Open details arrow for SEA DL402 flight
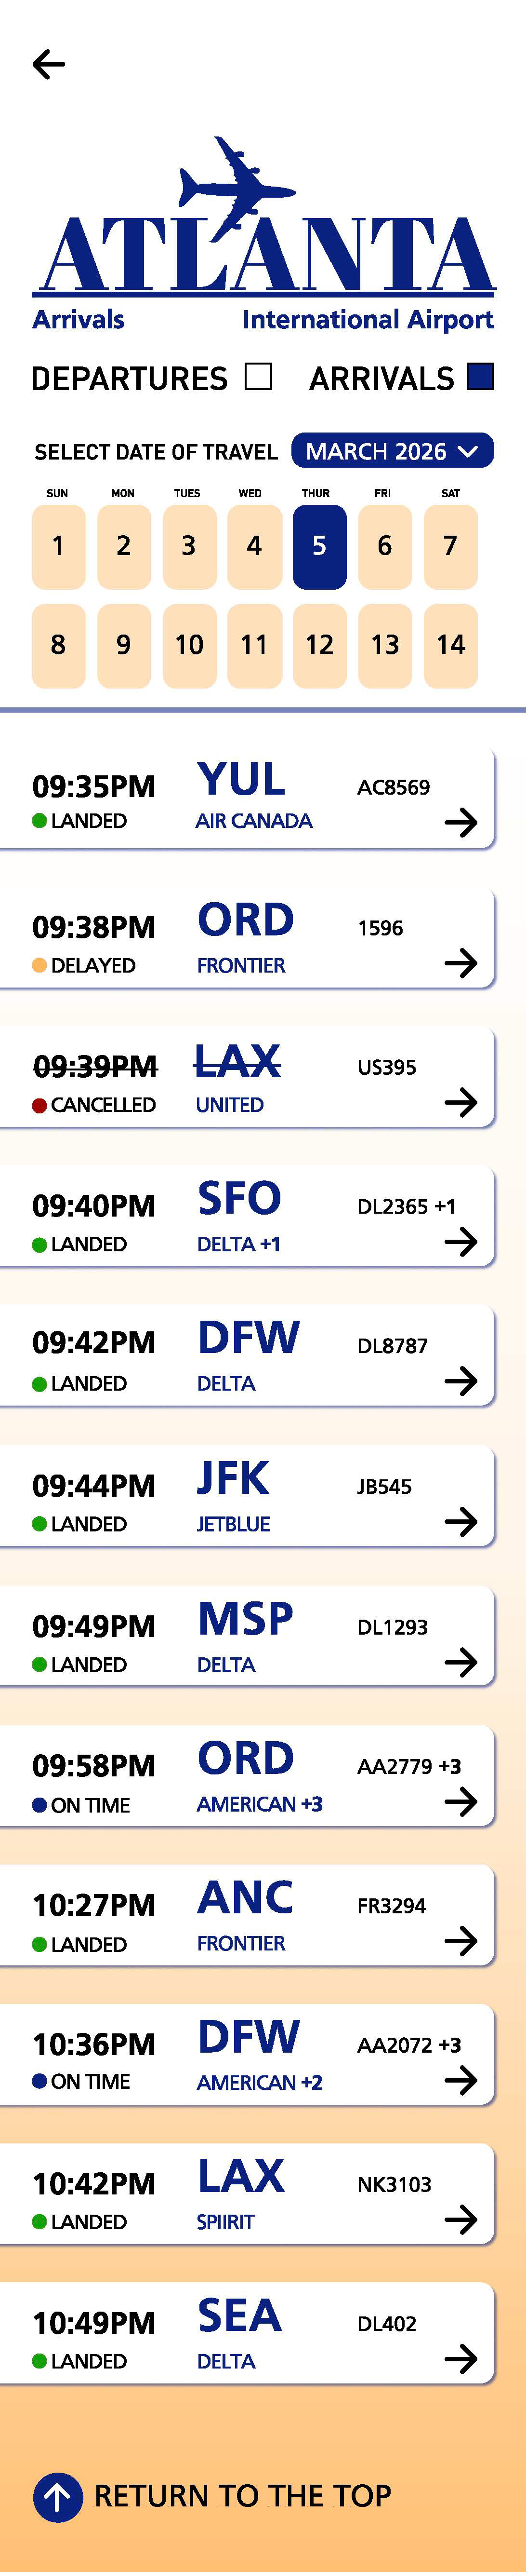Screen dimensions: 526x2572 [x=460, y=2359]
